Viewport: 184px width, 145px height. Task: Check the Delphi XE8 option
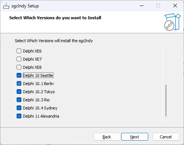19,67
